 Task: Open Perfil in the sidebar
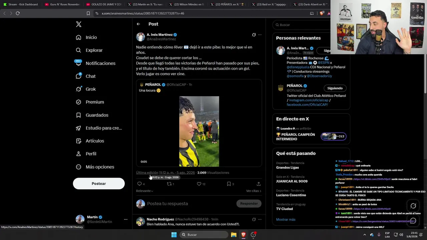(x=86, y=154)
